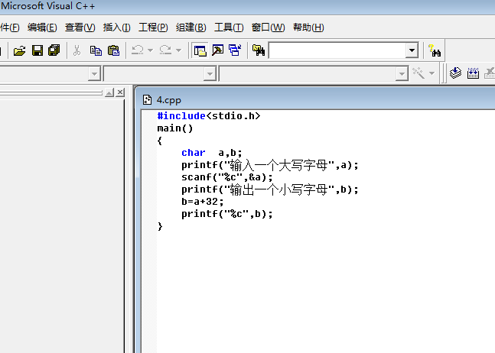Click inside the Find text input field
This screenshot has height=353, width=495.
tap(337, 50)
